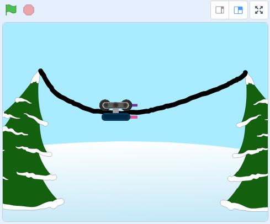The image size is (270, 224).
Task: Click the green flag to start project
Action: click(11, 10)
